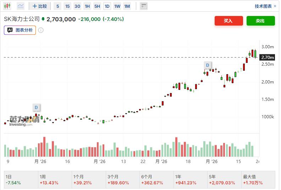The height and width of the screenshot is (190, 281).
Task: Click the 1000k axis label
Action: pos(268,117)
